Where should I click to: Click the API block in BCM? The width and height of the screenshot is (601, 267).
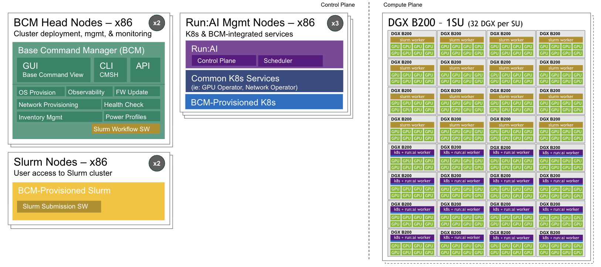pyautogui.click(x=145, y=70)
